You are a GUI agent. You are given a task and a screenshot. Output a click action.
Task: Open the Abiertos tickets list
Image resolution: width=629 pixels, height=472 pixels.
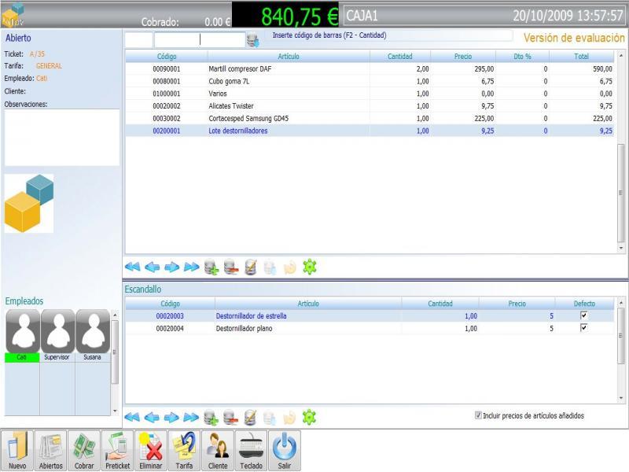coord(50,450)
